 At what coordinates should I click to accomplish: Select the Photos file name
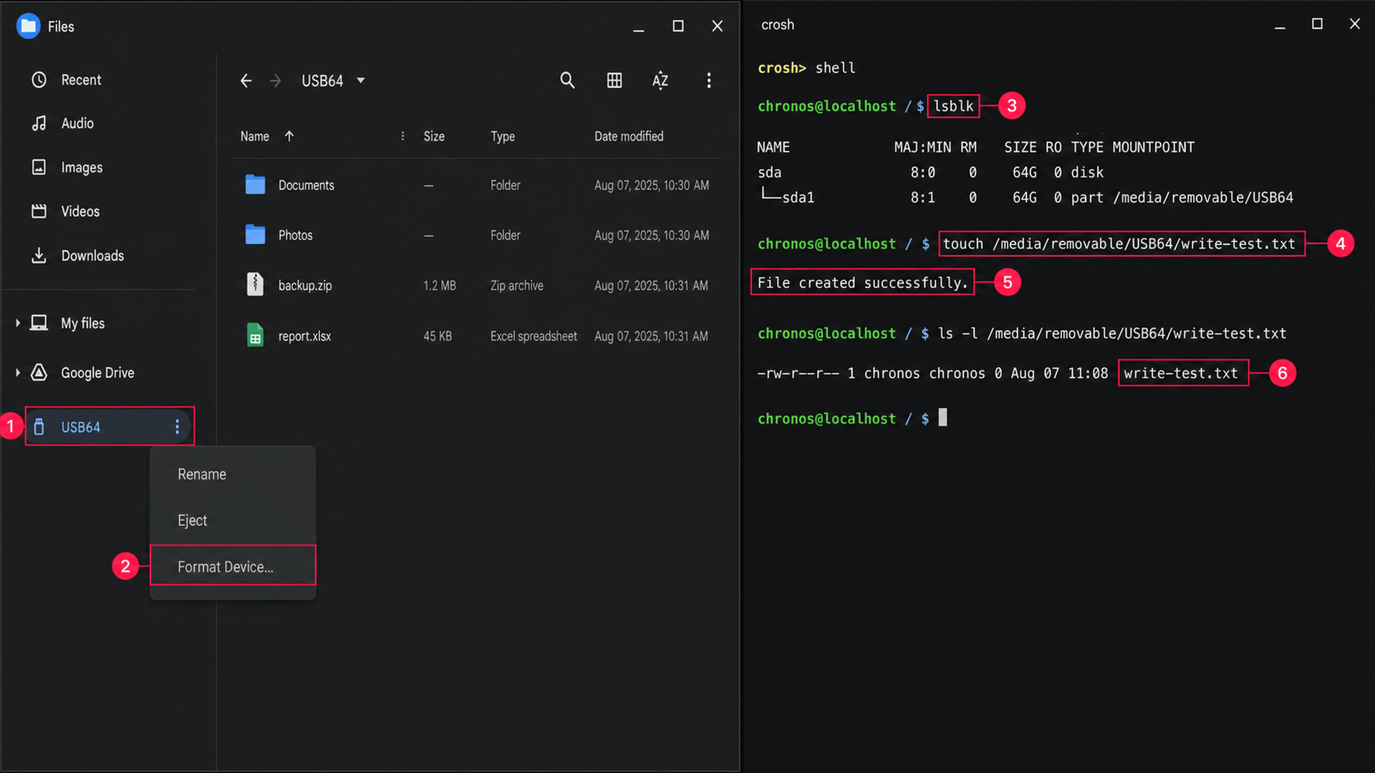coord(295,235)
